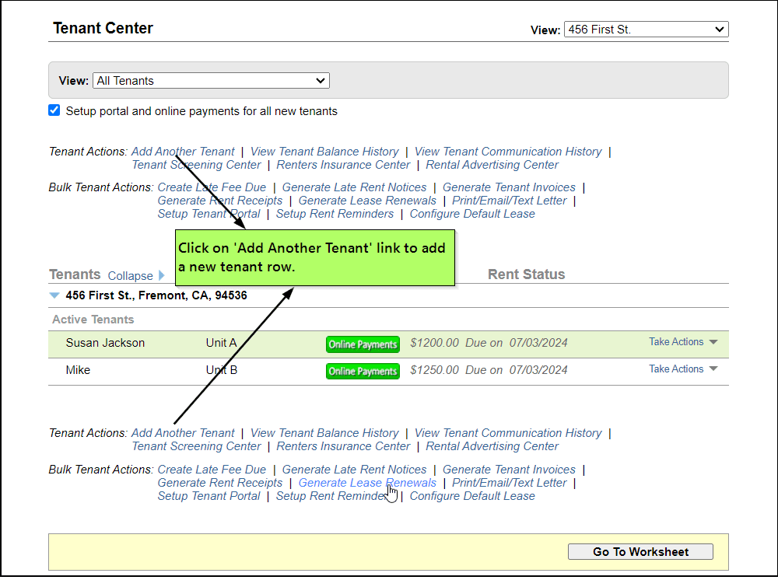Open Tenant Screening Center below the tenant list
The image size is (778, 580).
196,446
